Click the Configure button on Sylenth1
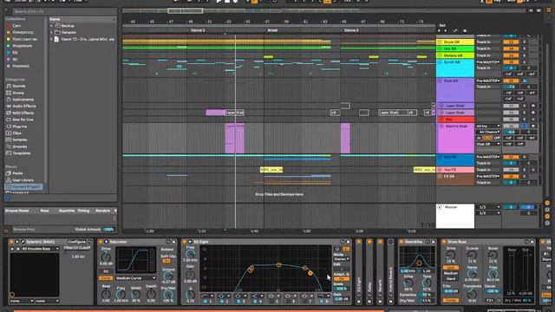Image resolution: width=555 pixels, height=312 pixels. [x=77, y=242]
